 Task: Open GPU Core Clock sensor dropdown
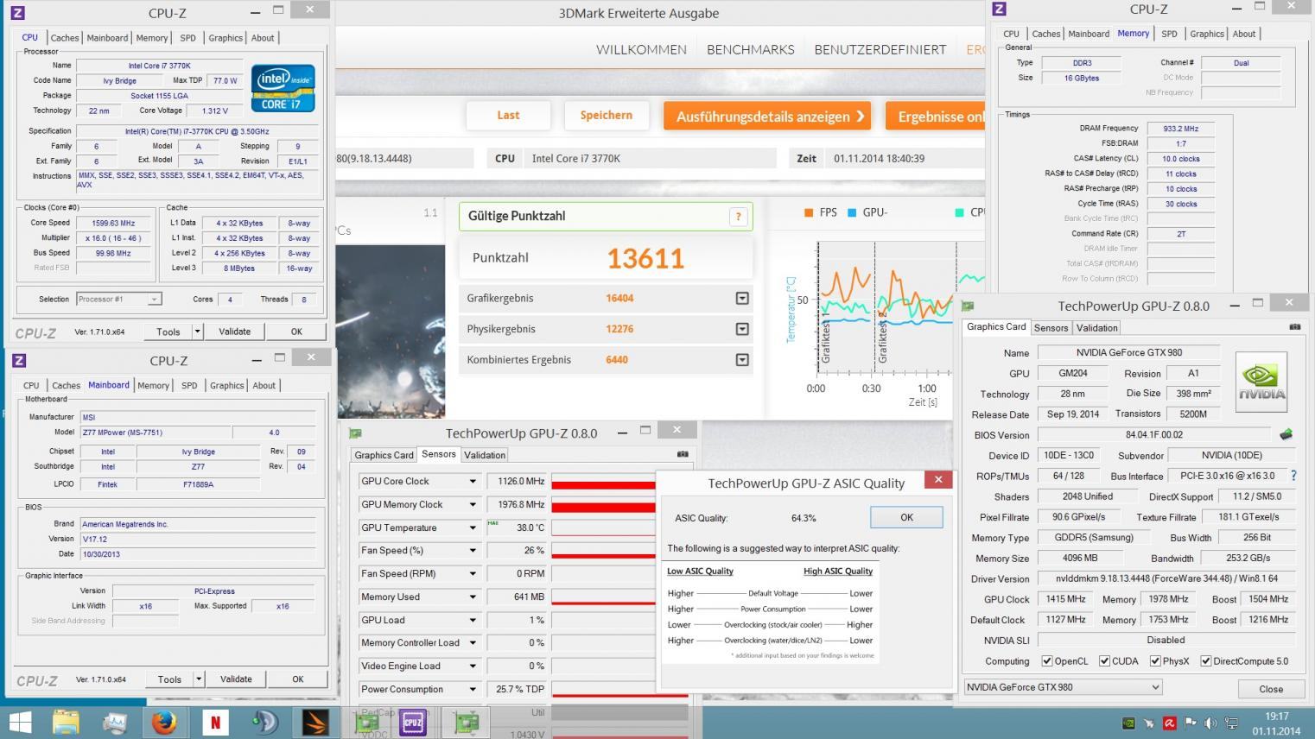(x=473, y=482)
